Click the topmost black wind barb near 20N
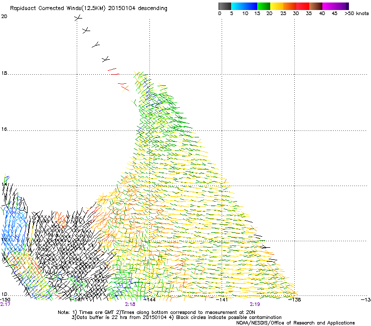Screen dimensions: 371x326 [78, 18]
